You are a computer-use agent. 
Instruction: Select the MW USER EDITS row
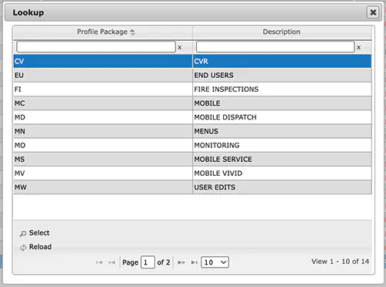click(x=192, y=187)
